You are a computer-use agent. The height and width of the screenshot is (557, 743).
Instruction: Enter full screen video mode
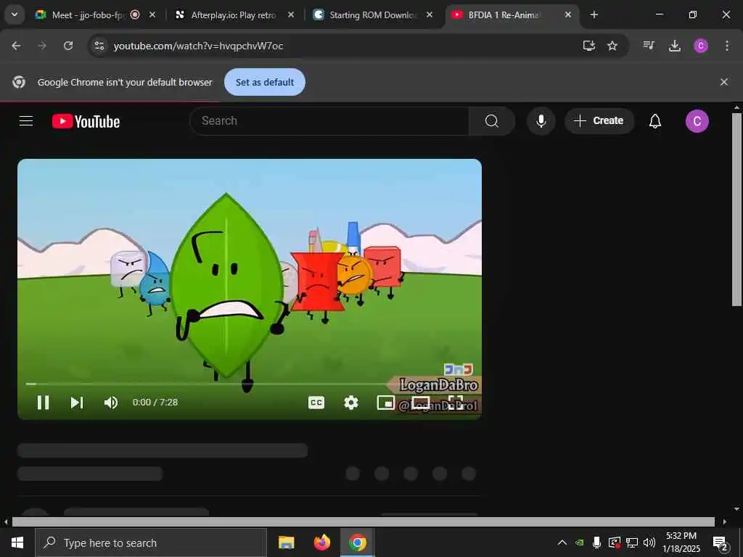point(456,403)
